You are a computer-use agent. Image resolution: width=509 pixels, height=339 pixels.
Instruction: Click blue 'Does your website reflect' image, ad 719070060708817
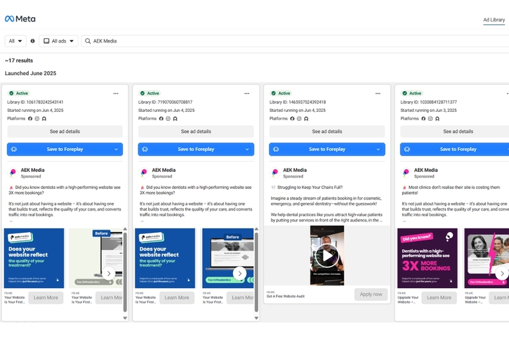tap(165, 258)
